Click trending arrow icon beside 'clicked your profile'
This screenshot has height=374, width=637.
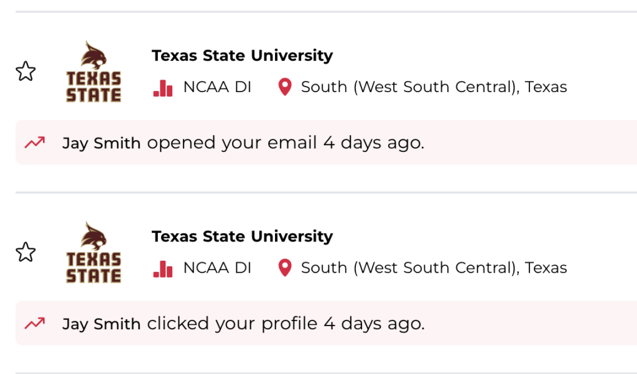(35, 324)
